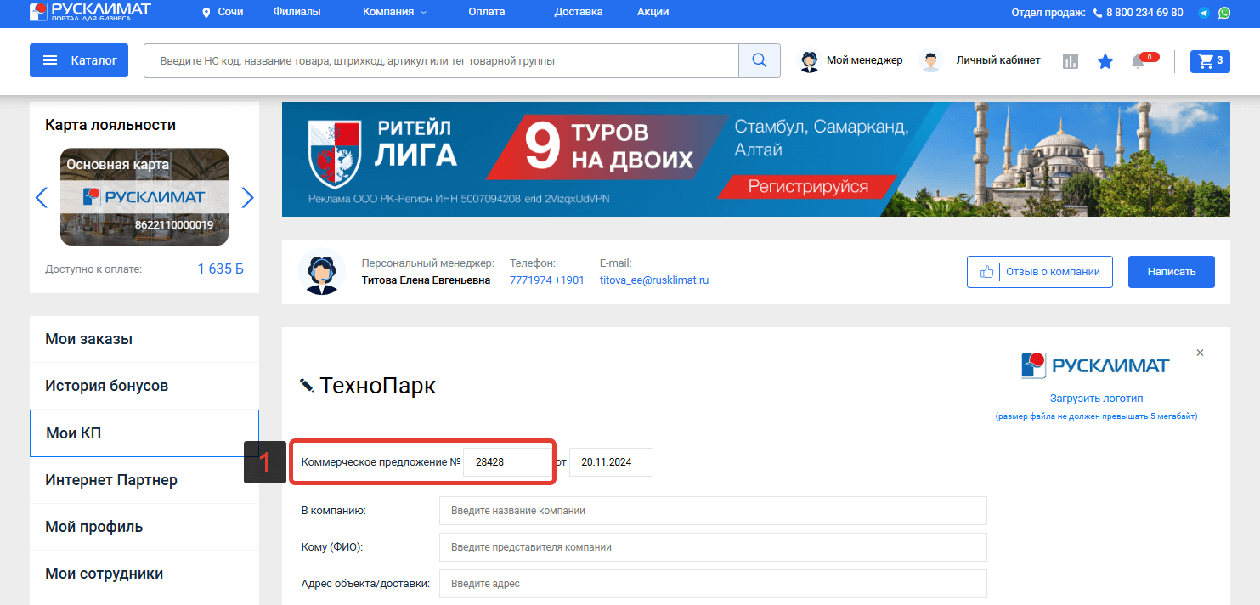Click the В компанию input field

(713, 511)
